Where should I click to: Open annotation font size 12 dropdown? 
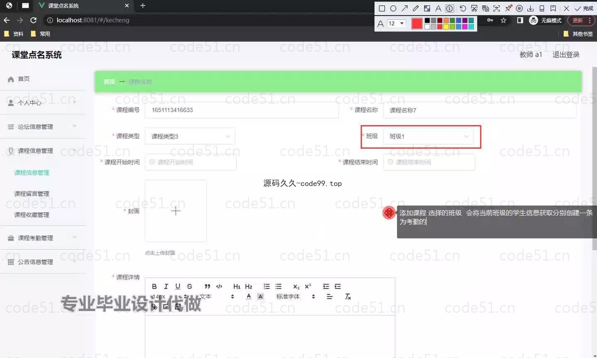(396, 23)
